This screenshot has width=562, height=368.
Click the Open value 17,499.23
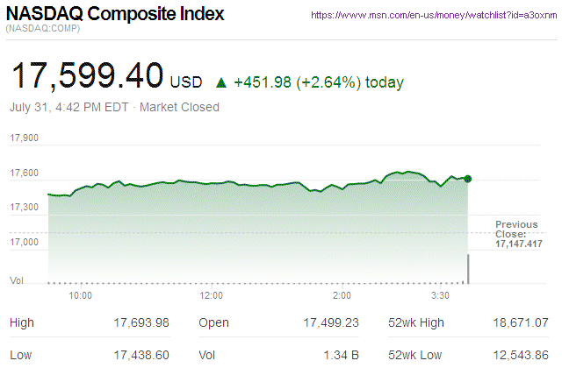point(329,323)
